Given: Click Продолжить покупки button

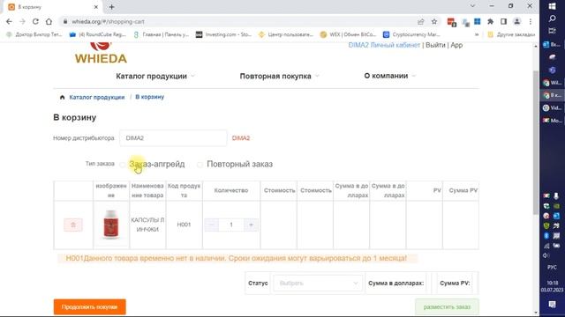Looking at the screenshot, I should tap(90, 307).
